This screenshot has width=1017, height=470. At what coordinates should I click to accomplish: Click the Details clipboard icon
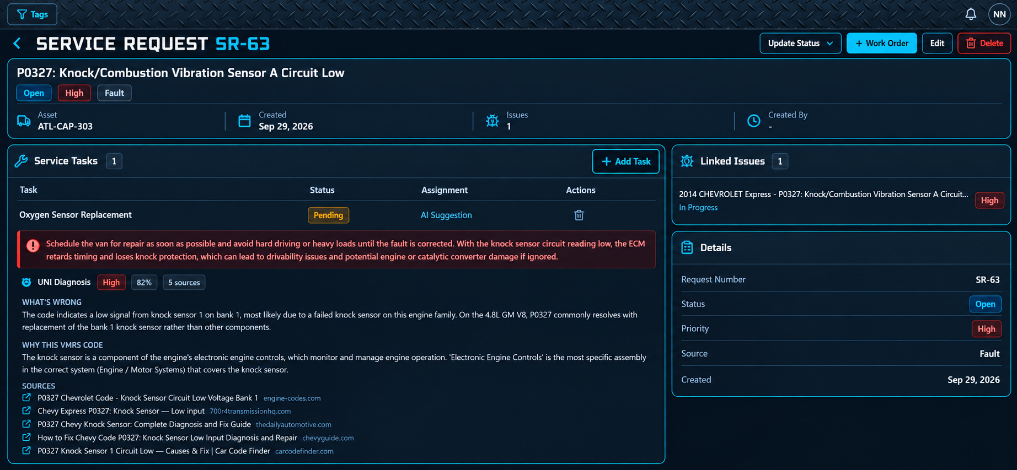687,247
